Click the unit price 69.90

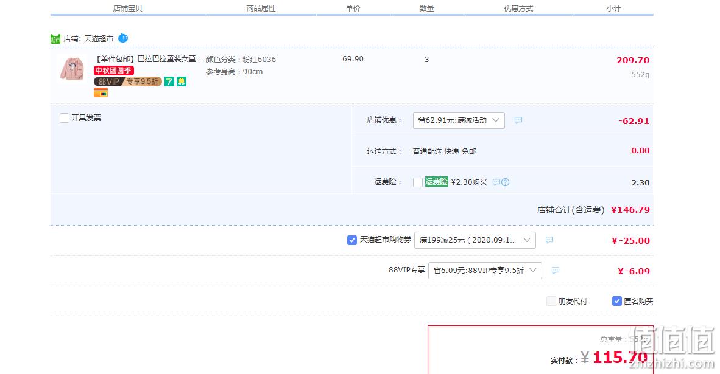pyautogui.click(x=353, y=58)
